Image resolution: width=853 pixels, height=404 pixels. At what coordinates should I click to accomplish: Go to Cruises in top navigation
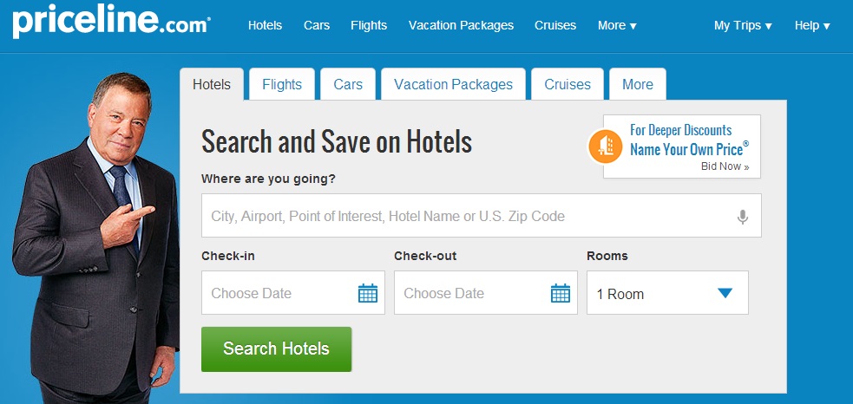click(x=554, y=25)
